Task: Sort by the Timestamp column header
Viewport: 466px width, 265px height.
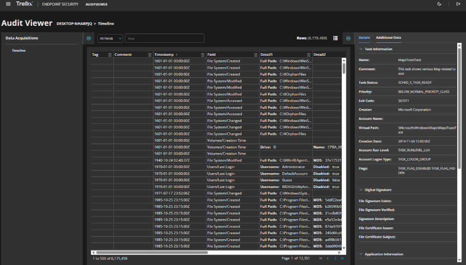Action: (x=164, y=55)
